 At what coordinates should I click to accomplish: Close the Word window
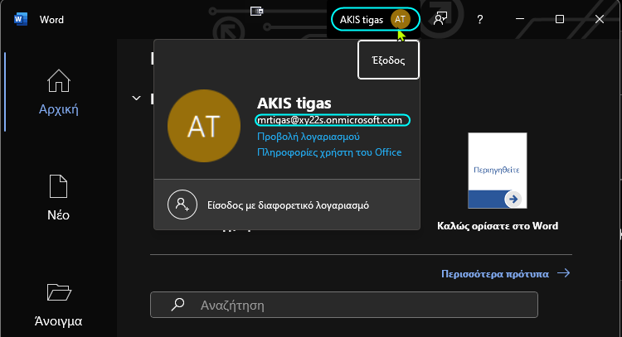(600, 19)
